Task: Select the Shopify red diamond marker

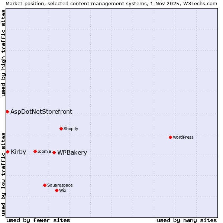Action: (61, 129)
